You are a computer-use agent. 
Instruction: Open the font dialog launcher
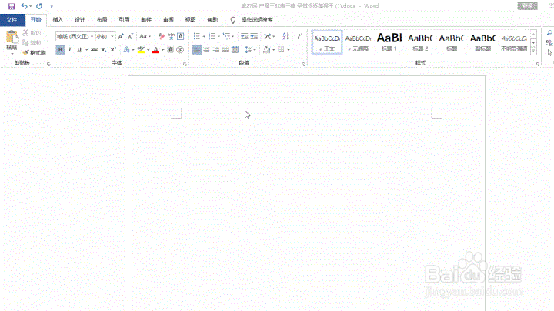(185, 64)
